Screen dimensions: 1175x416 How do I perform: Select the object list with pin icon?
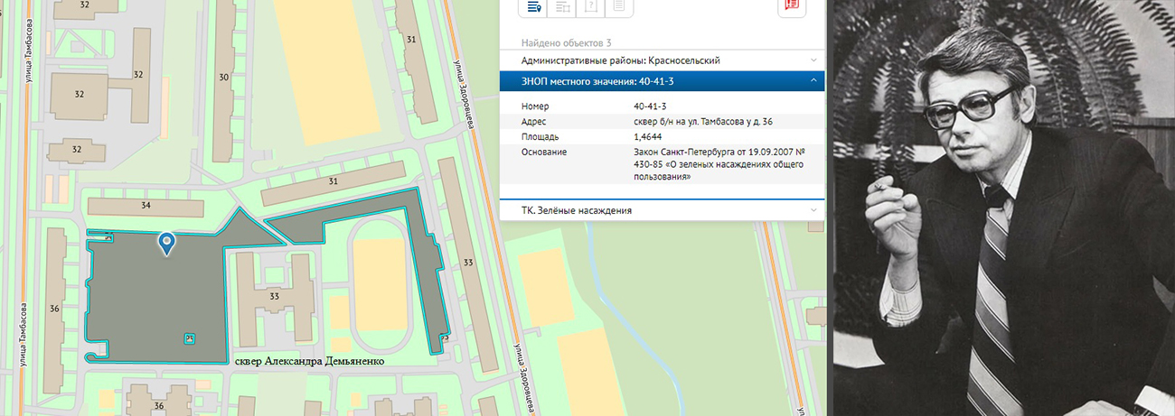click(532, 6)
